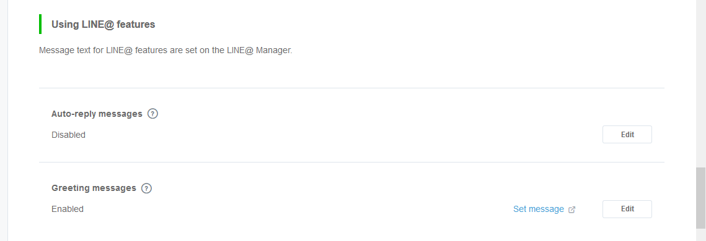Click external-link icon next to Set message

click(x=572, y=209)
